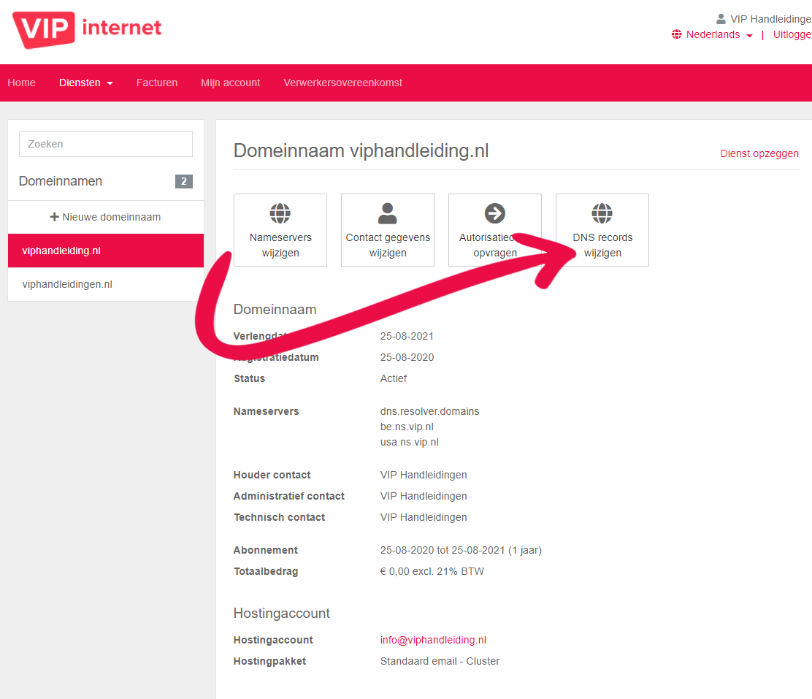Screen dimensions: 812x699
Task: Click the Houder contact value VIP Handleidingen
Action: (424, 475)
